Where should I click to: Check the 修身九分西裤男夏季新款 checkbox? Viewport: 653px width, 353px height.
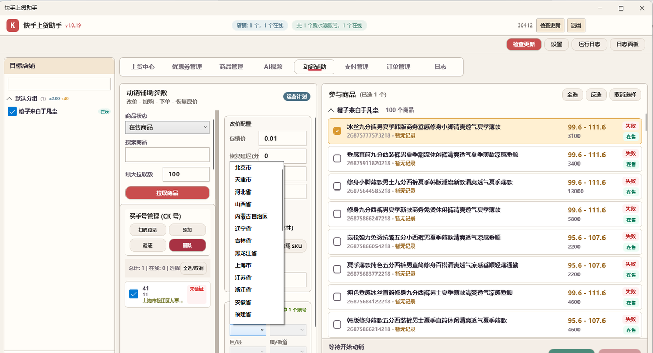(337, 214)
